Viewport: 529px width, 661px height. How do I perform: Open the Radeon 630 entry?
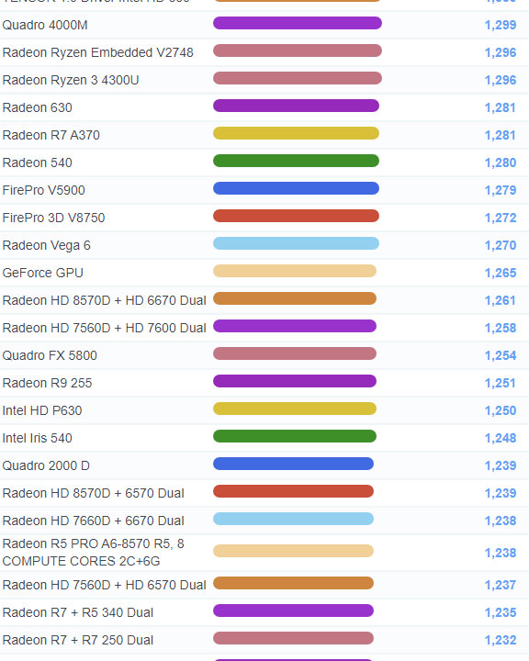point(37,108)
